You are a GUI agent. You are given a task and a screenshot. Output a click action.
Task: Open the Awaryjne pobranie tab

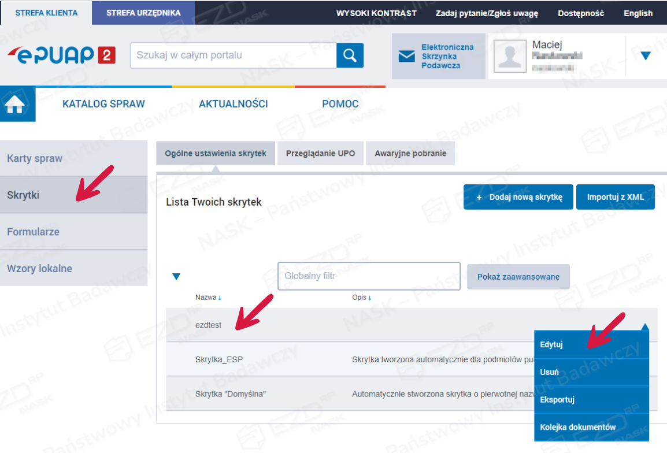[x=410, y=154]
